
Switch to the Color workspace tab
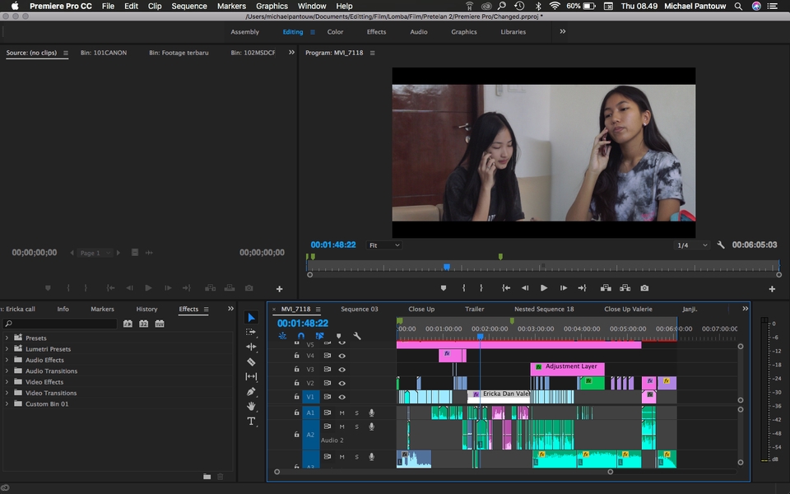335,32
